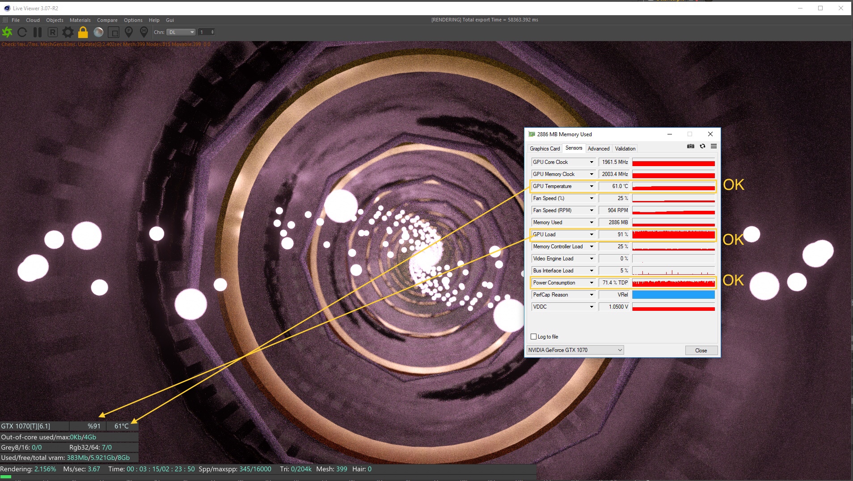Expand the GPU Memory Clock sensor dropdown
This screenshot has width=853, height=481.
[x=591, y=174]
